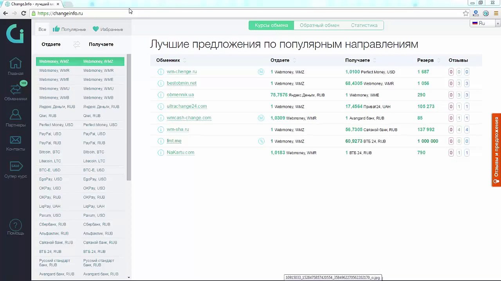Open the wm-sha.ru exchanger link

point(178,130)
